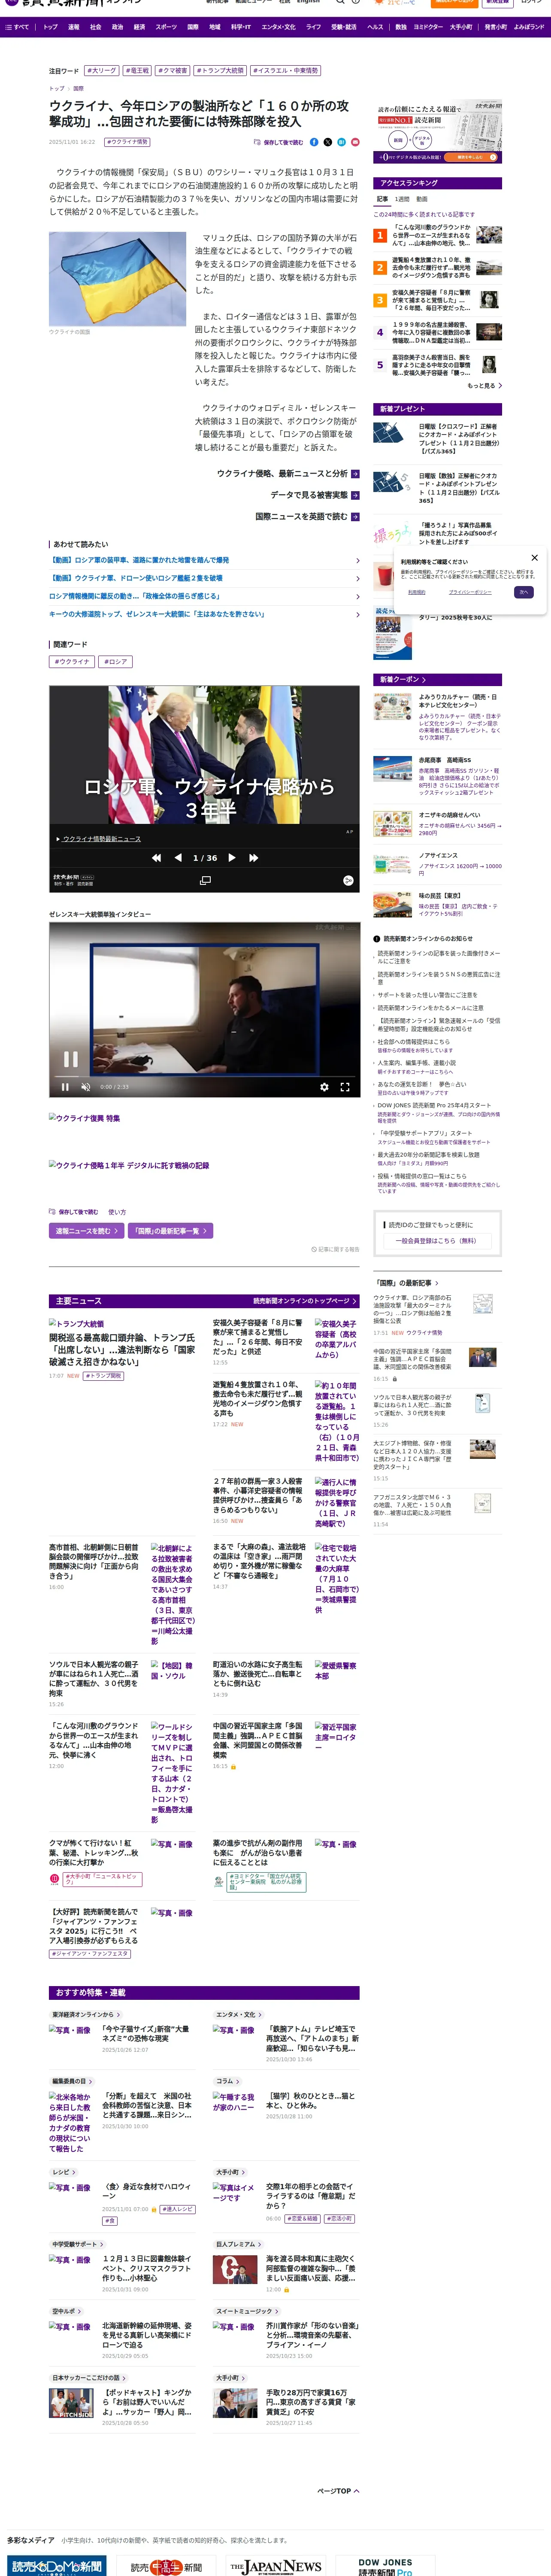Open the gallery in a new window

point(205,880)
